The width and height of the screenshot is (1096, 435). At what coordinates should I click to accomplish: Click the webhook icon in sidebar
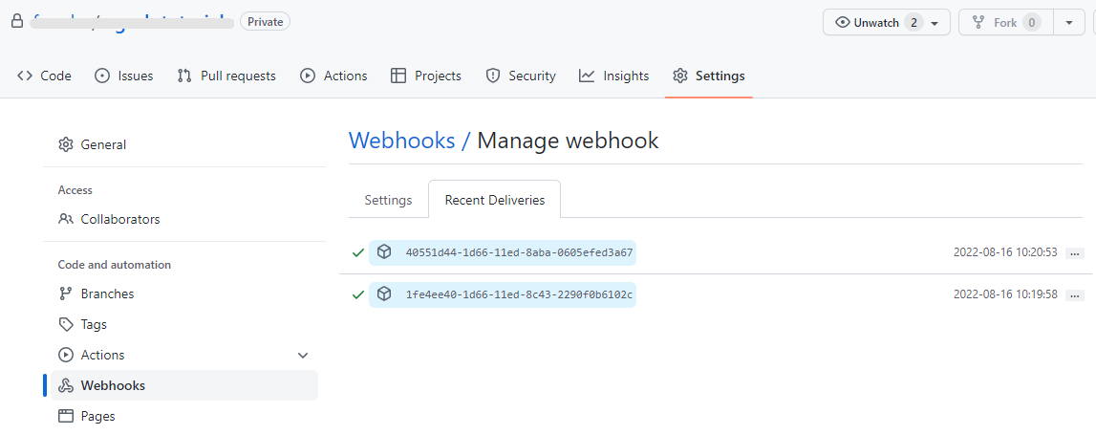66,385
